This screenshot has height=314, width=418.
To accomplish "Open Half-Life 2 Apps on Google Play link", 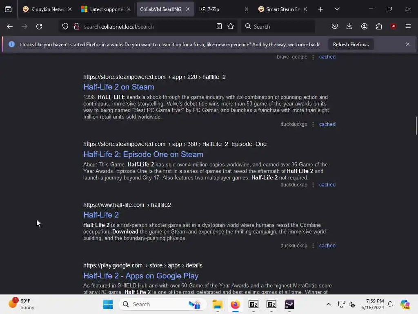I will click(141, 276).
